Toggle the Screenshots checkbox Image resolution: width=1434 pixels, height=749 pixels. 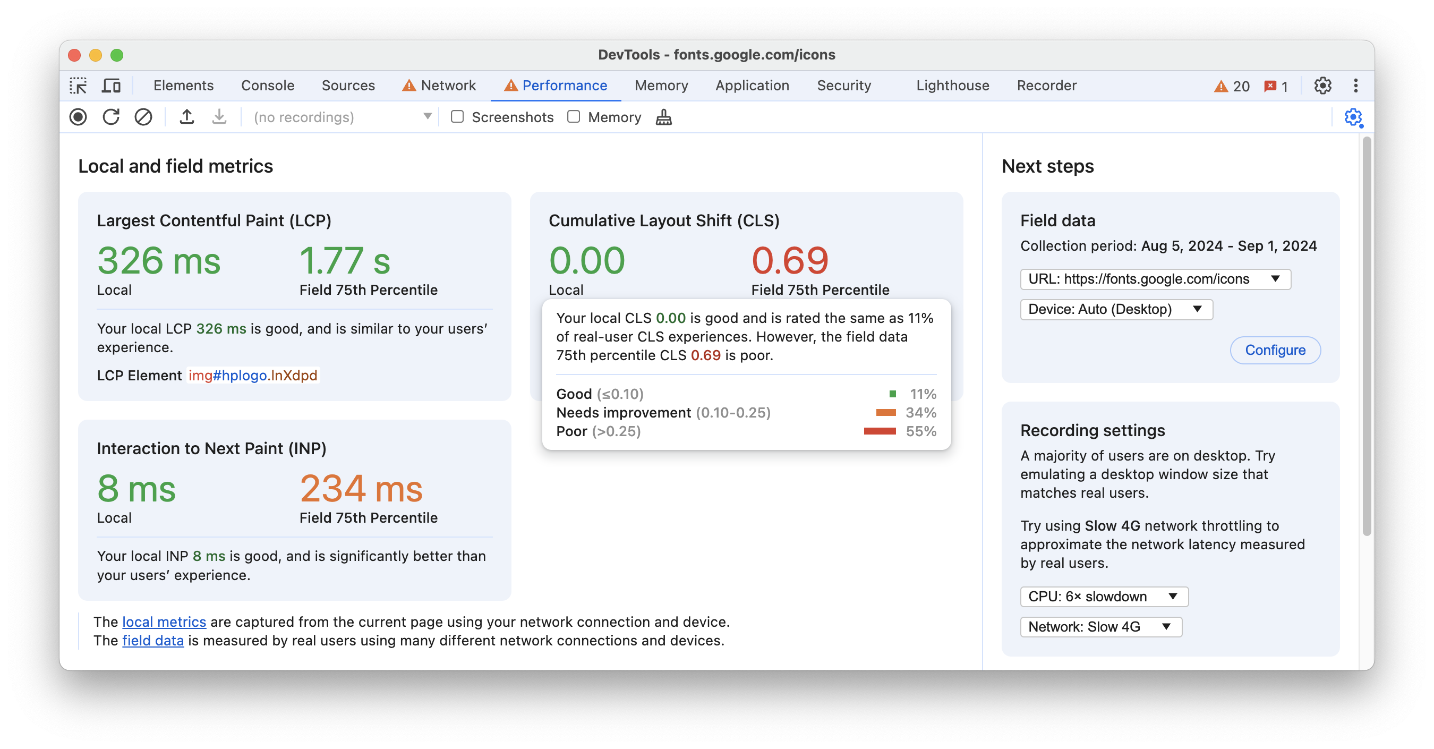pyautogui.click(x=456, y=117)
